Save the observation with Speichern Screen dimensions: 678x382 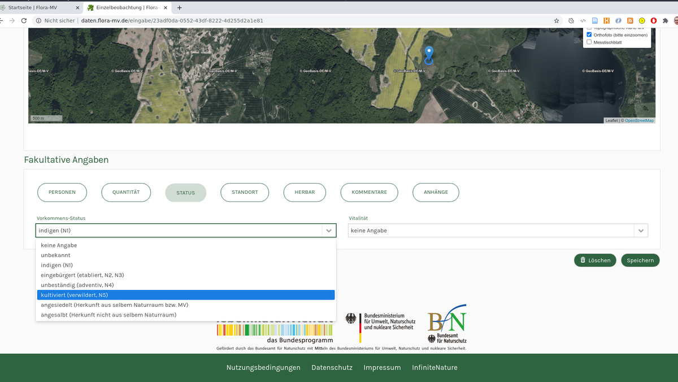640,260
